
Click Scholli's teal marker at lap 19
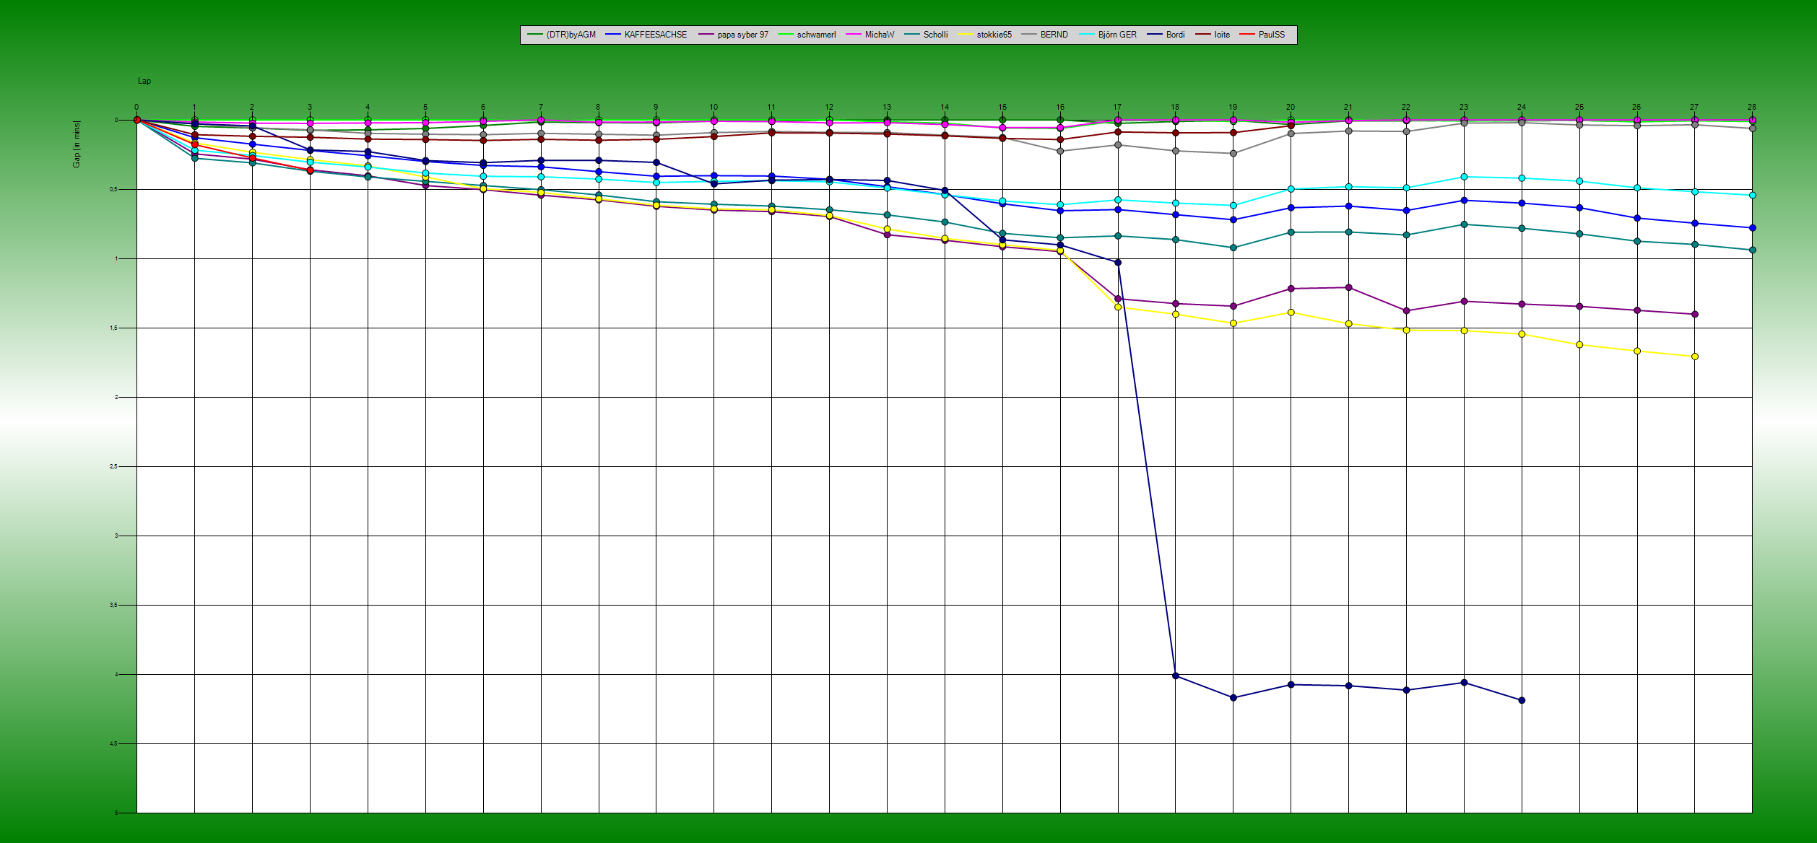pos(1233,248)
